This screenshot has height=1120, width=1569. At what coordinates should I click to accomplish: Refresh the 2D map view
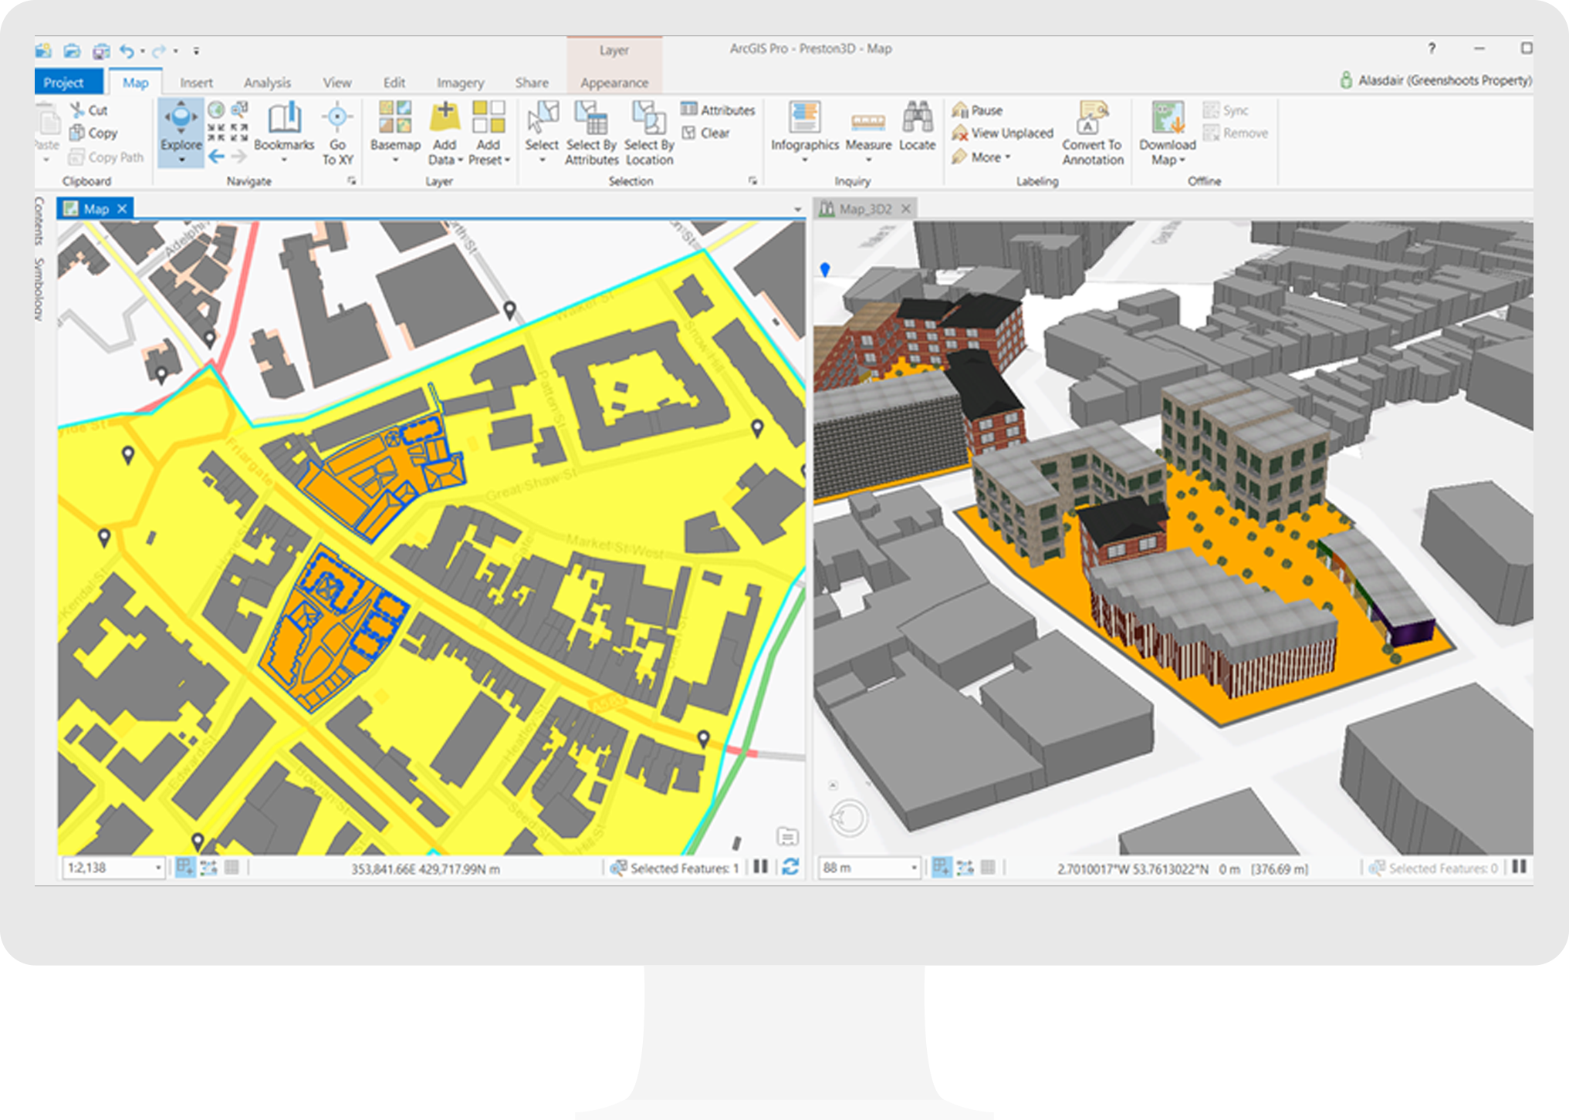(x=790, y=867)
